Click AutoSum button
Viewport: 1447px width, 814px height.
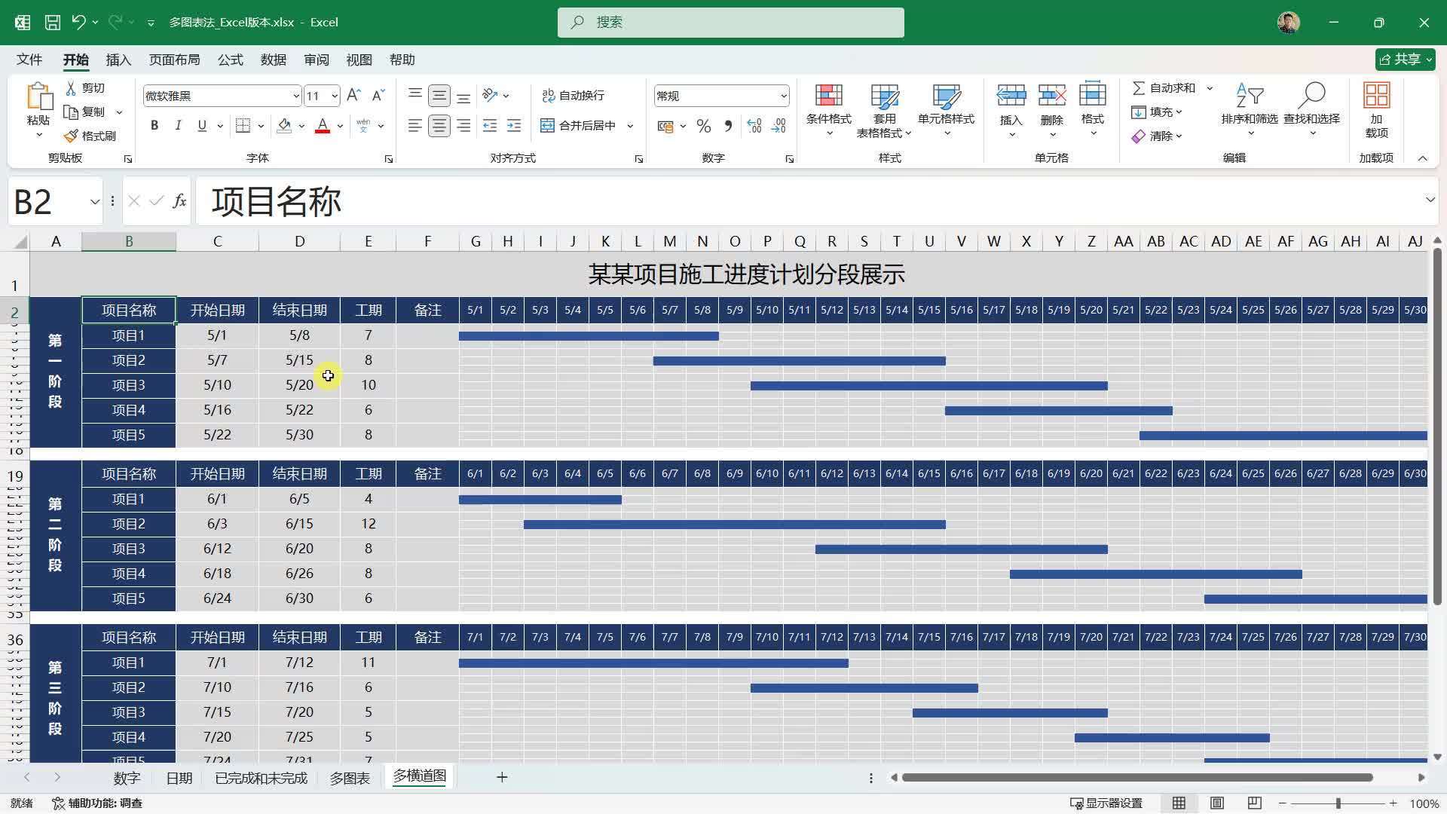pyautogui.click(x=1164, y=88)
